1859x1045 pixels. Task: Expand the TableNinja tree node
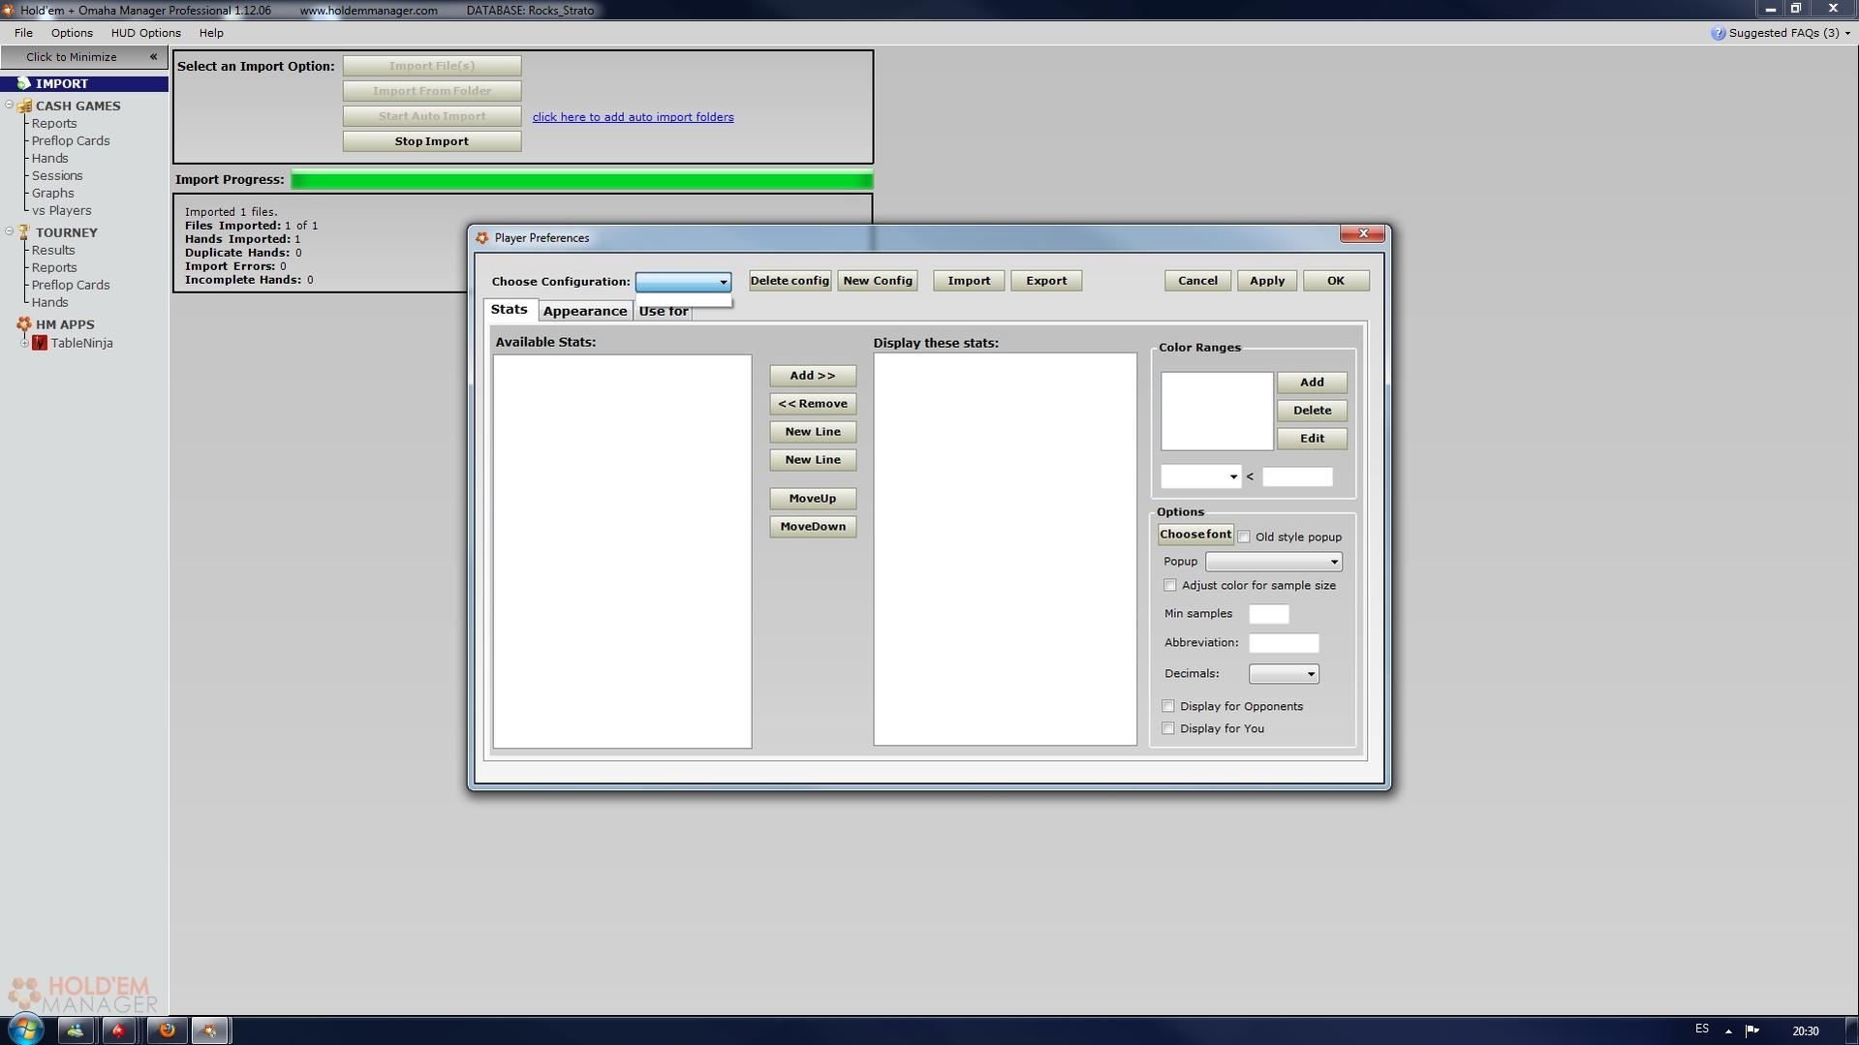pos(24,343)
